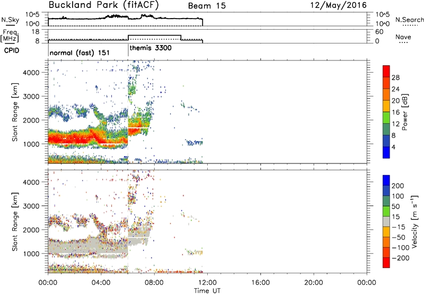
Task: Click the 'Beam 15' label
Action: pos(207,6)
